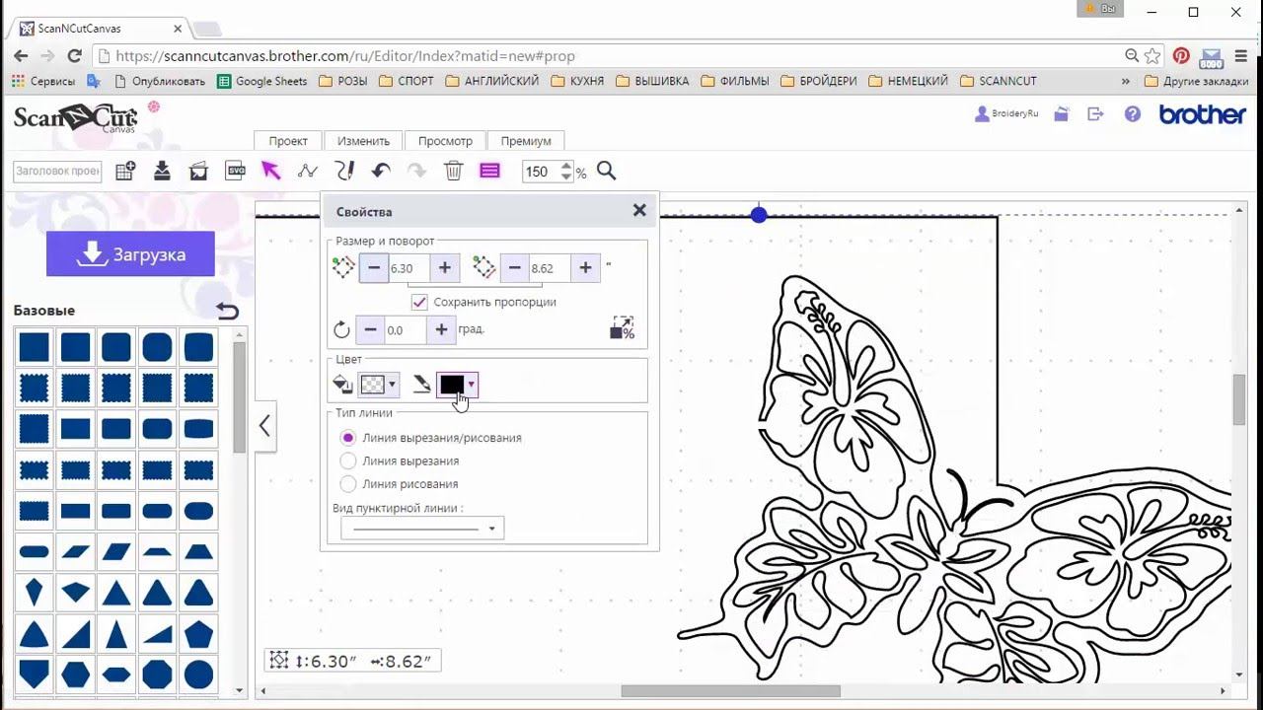The image size is (1263, 710).
Task: Expand the fill color dropdown
Action: coord(392,385)
